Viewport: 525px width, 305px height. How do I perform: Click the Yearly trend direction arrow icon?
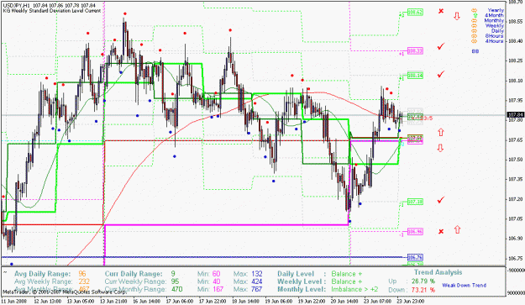474,10
